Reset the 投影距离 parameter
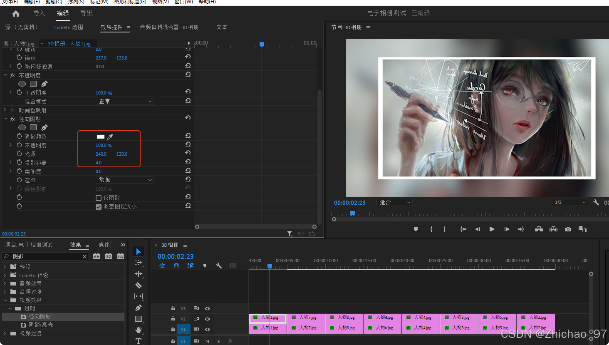 [188, 161]
